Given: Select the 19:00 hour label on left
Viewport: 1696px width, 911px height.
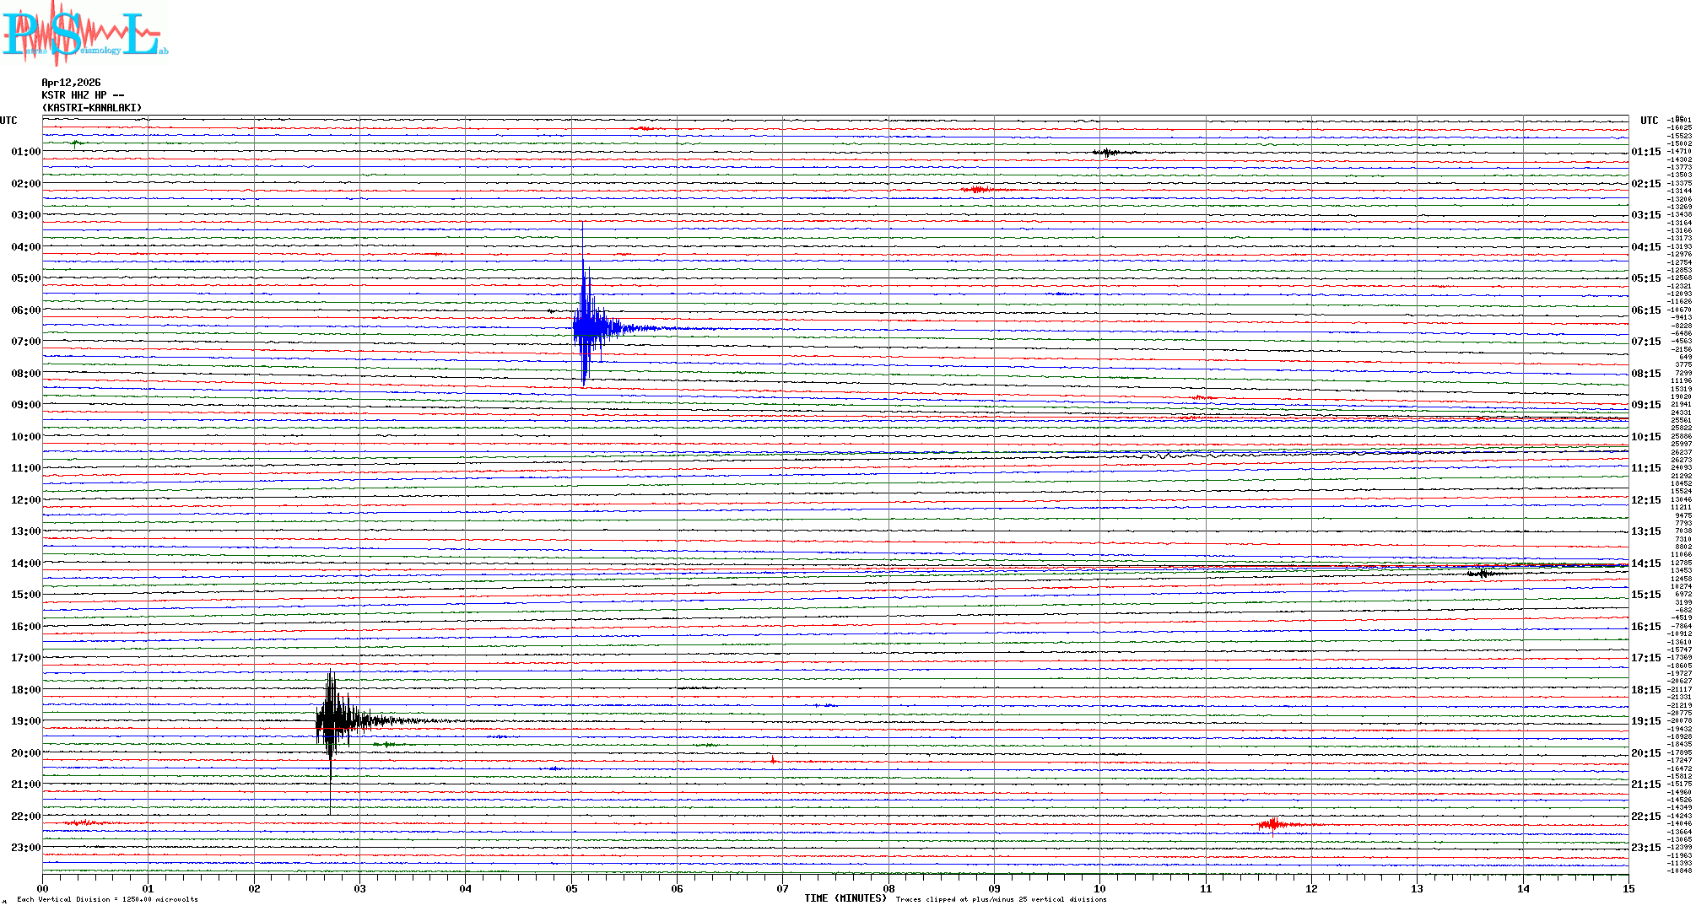Looking at the screenshot, I should point(25,721).
